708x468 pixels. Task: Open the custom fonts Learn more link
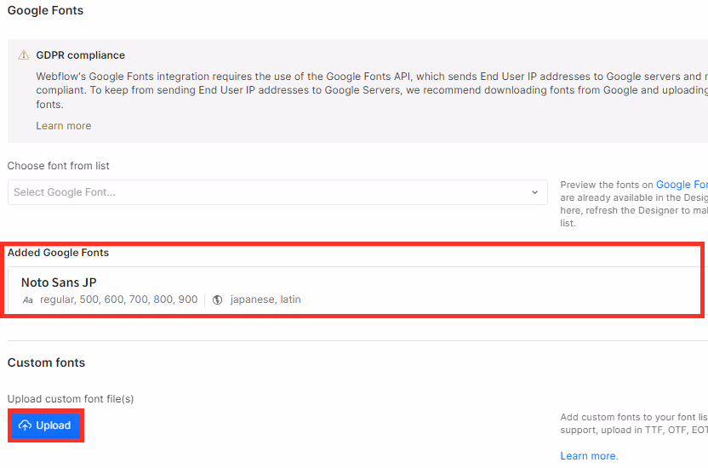[x=588, y=456]
